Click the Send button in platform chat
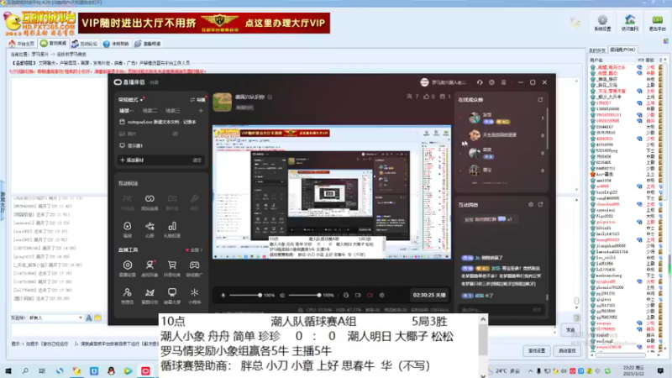This screenshot has width=672, height=378. coord(570,329)
